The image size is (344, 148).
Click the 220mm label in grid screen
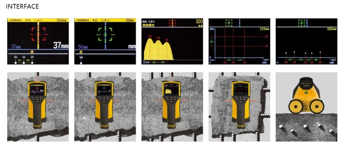(x=264, y=29)
